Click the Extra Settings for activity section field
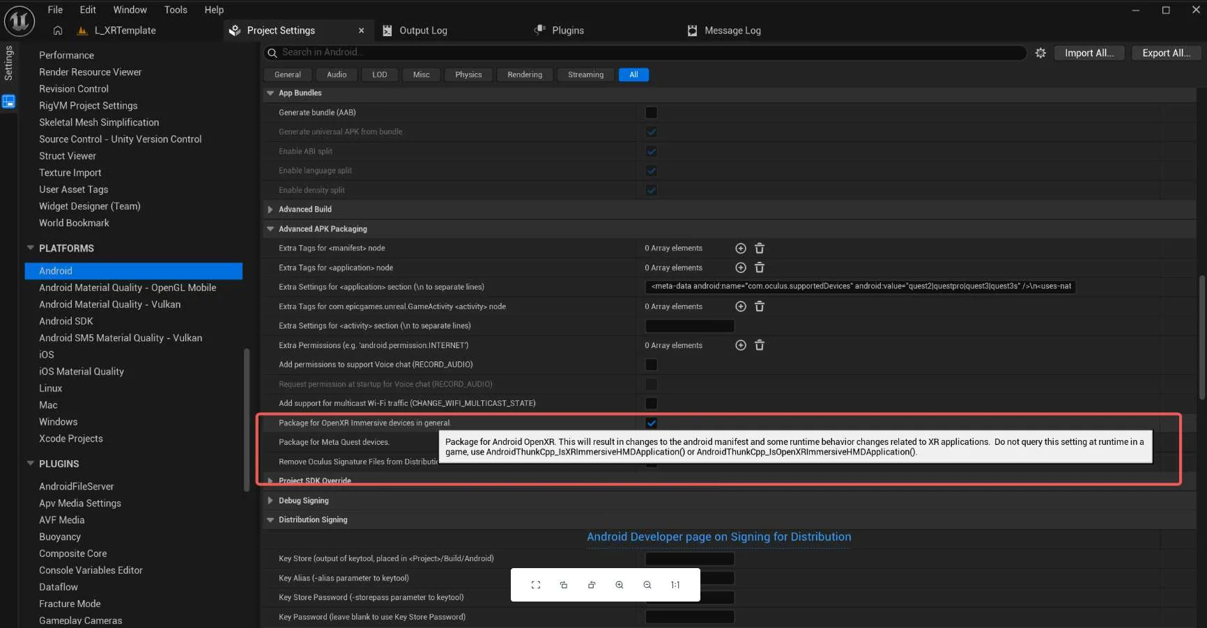This screenshot has width=1207, height=628. tap(690, 326)
